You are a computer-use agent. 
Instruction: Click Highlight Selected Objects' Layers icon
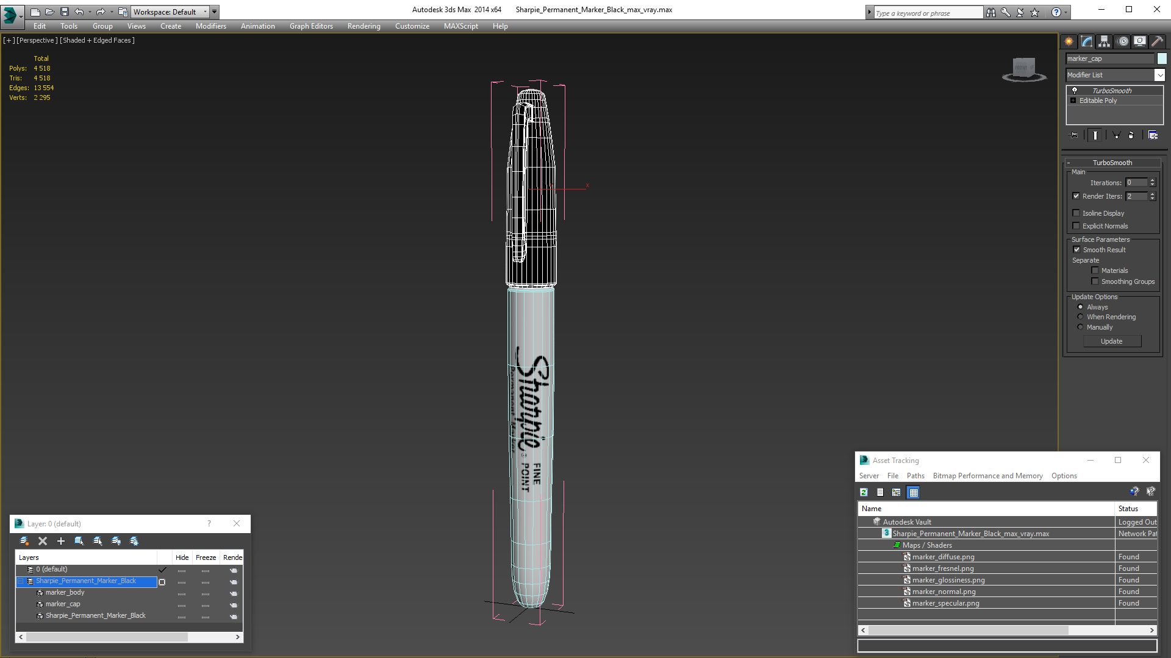pyautogui.click(x=98, y=541)
